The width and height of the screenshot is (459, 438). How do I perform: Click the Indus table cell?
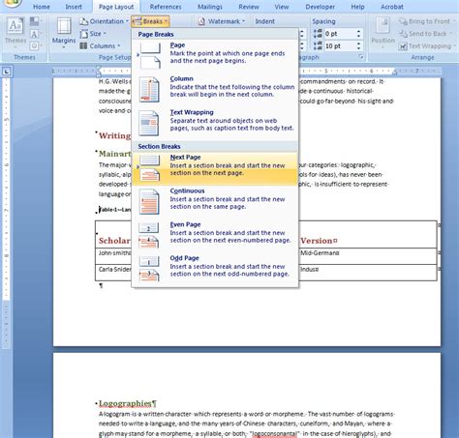point(310,270)
